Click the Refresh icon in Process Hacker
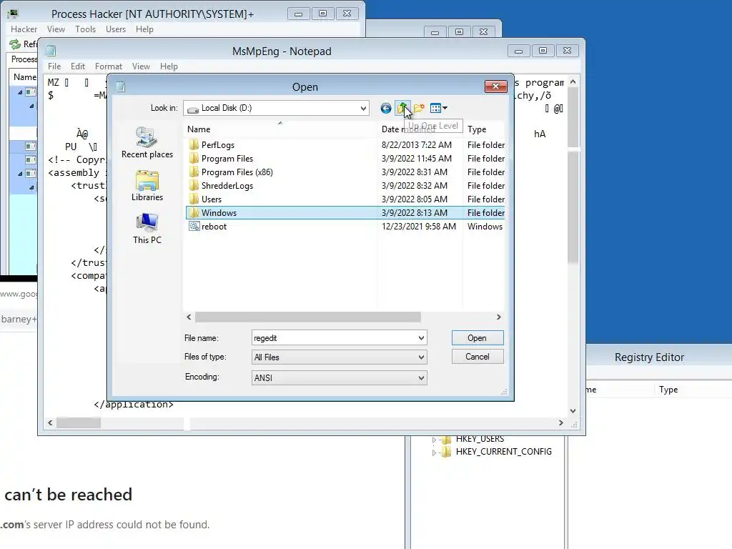 pyautogui.click(x=16, y=44)
